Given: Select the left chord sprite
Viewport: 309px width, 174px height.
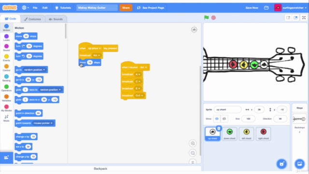Looking at the screenshot, I should point(246,134).
